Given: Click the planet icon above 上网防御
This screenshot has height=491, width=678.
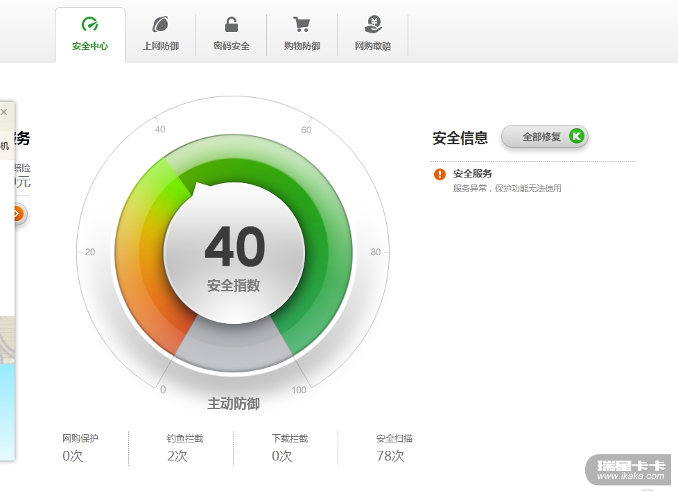Looking at the screenshot, I should coord(160,24).
